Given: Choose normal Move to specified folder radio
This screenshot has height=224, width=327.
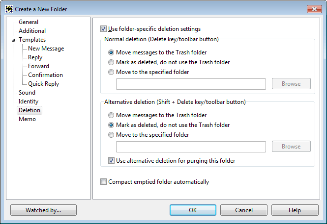Looking at the screenshot, I should point(111,72).
